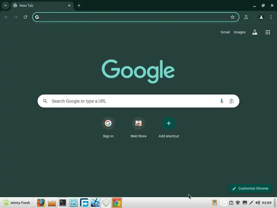Open the Chrome three-dot menu
Viewport: 277px width, 208px height.
pyautogui.click(x=271, y=17)
